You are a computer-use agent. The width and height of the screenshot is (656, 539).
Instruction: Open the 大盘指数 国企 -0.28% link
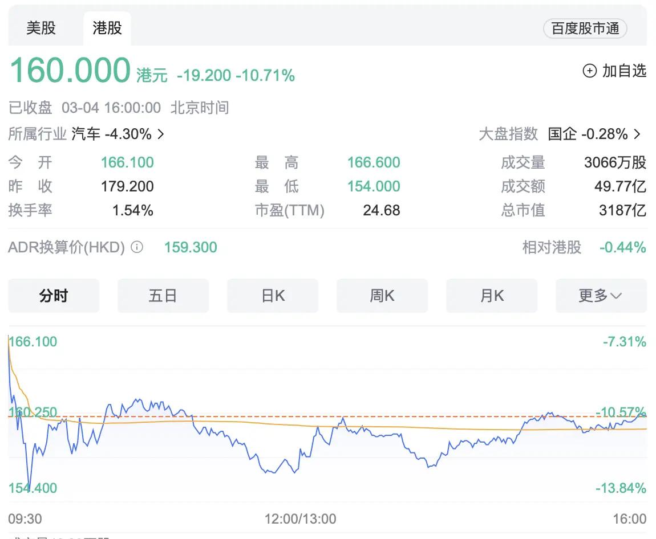coord(588,134)
